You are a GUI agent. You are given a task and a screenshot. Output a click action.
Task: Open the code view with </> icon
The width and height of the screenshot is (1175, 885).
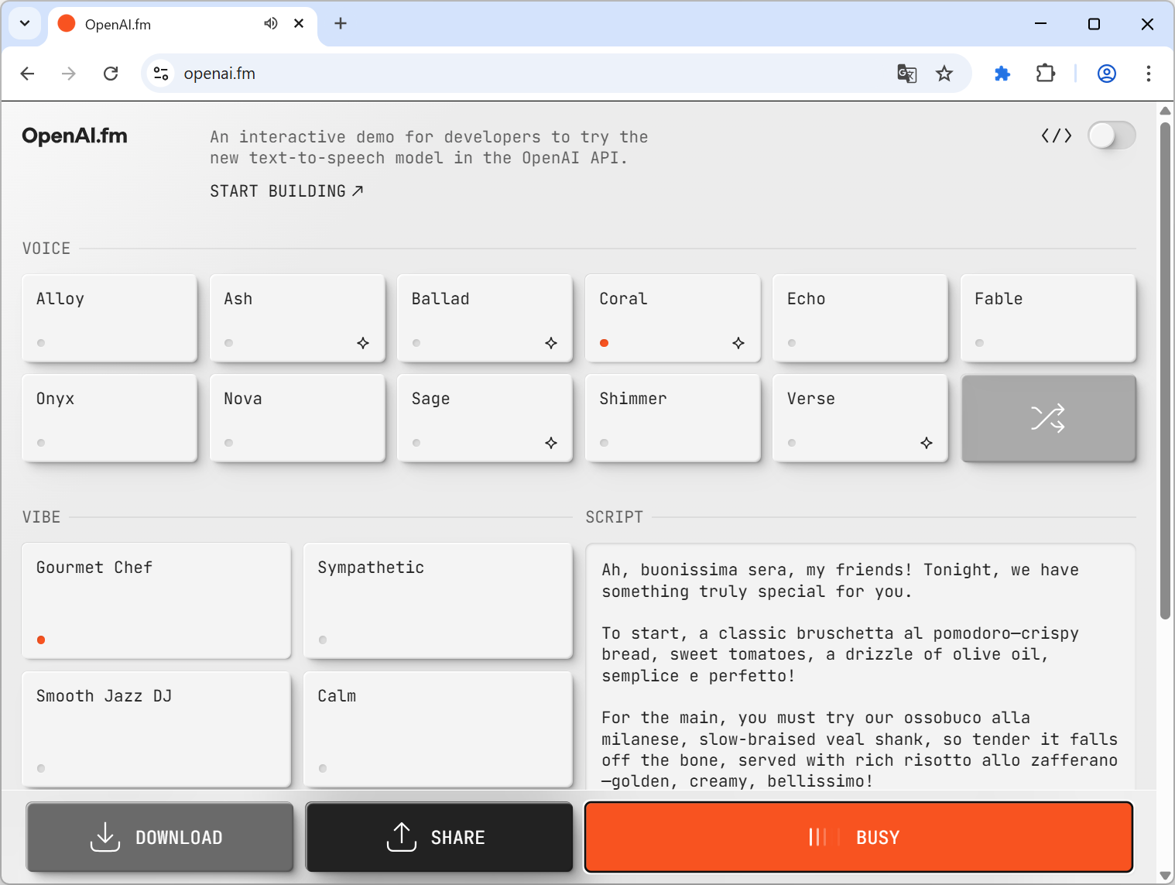[1057, 135]
